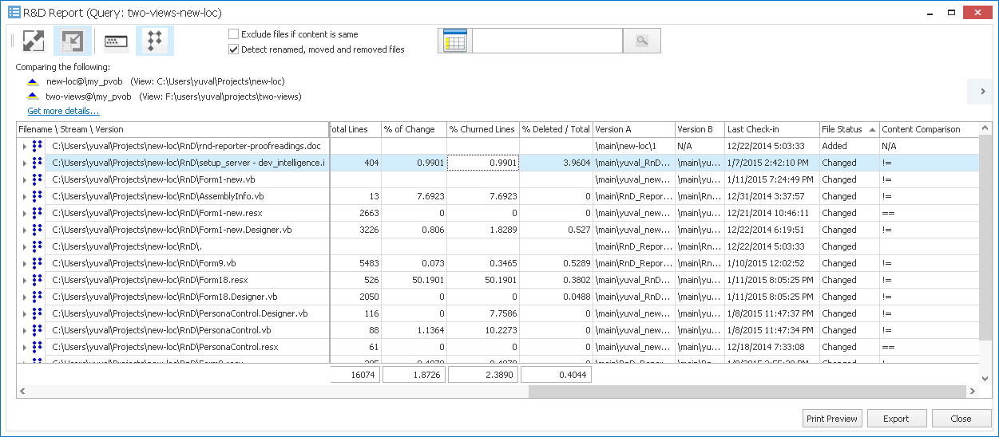Screen dimensions: 999x437
Task: Expand side panel with right chevron arrow
Action: (982, 92)
